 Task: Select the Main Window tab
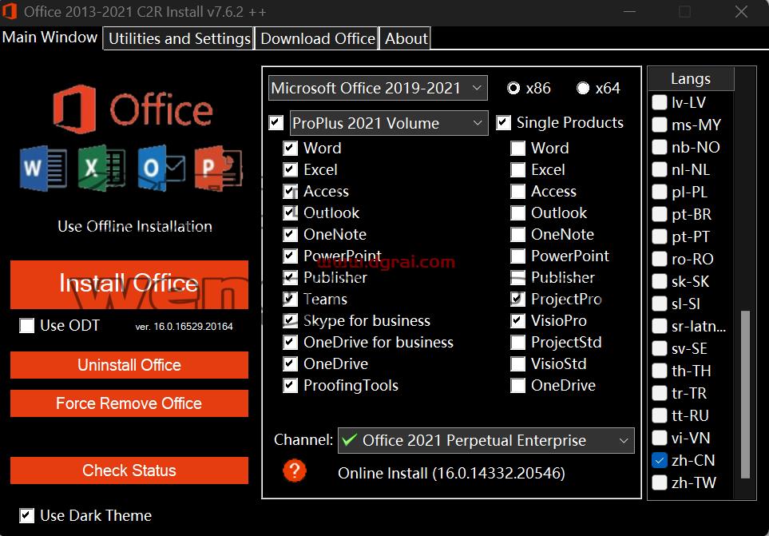pyautogui.click(x=50, y=38)
